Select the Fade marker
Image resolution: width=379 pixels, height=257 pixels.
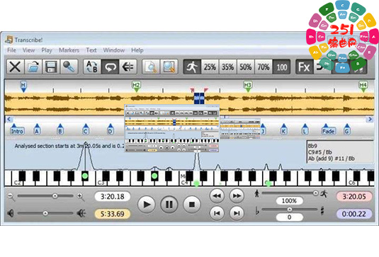pos(328,130)
